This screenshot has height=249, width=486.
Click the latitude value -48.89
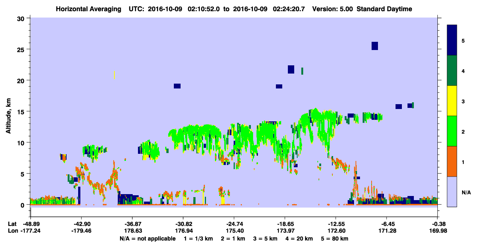31,224
